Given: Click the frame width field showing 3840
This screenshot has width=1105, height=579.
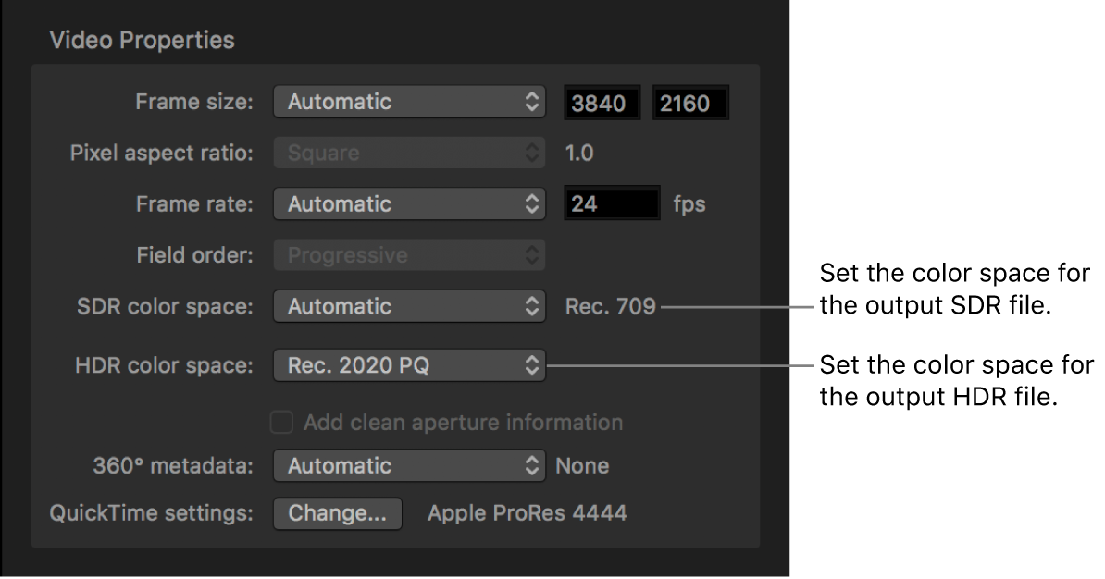Looking at the screenshot, I should (x=602, y=104).
